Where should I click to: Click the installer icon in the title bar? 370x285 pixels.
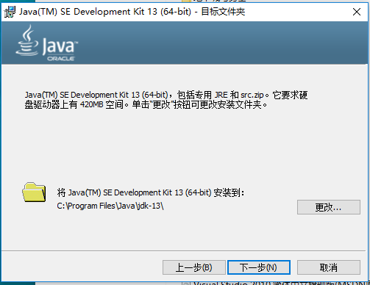click(10, 12)
